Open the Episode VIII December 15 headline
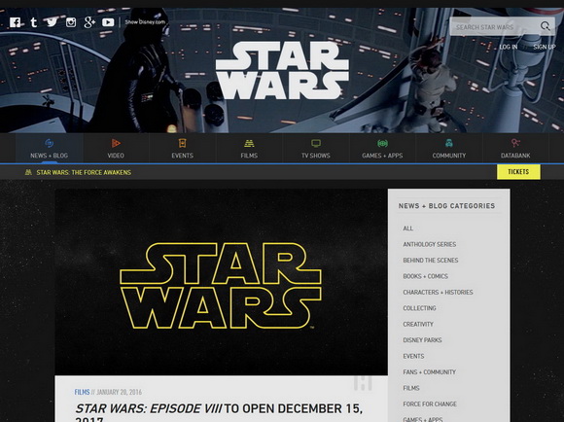This screenshot has height=422, width=564. coord(219,412)
